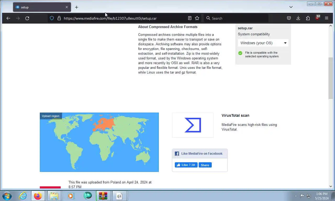The image size is (335, 201).
Task: Click Like MediaFire on Facebook text
Action: coord(202,154)
